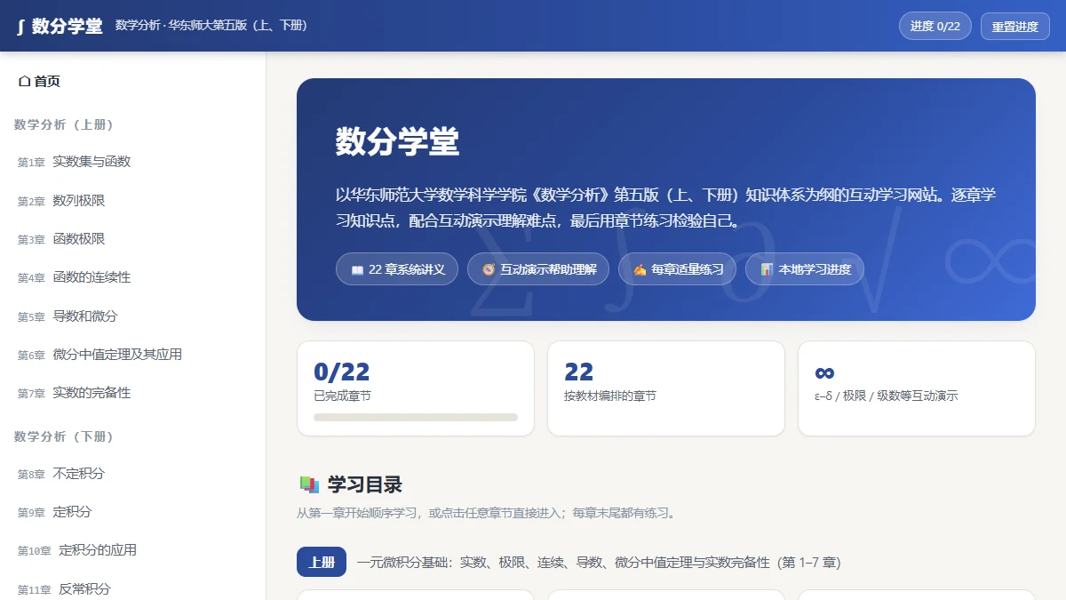The image size is (1066, 600).
Task: Click the large 数分学堂 banner title
Action: [x=397, y=142]
